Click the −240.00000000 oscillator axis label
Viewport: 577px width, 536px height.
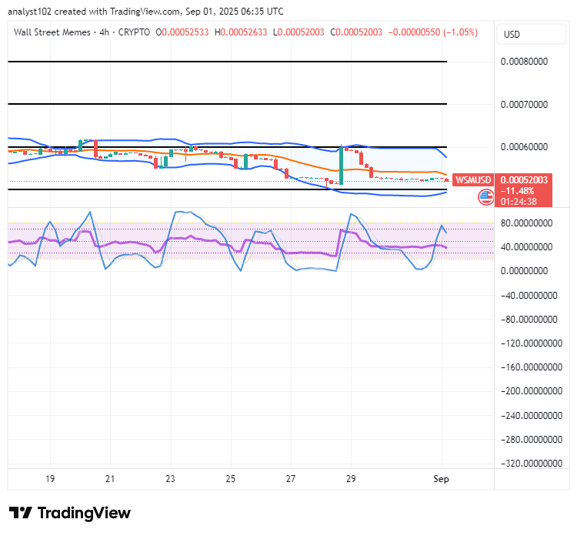pos(532,416)
